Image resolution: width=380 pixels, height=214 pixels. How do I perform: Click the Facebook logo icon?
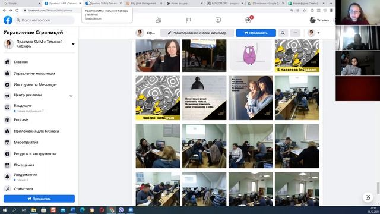pyautogui.click(x=8, y=20)
